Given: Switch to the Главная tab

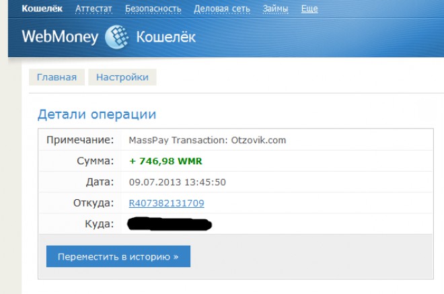Looking at the screenshot, I should click(x=57, y=77).
